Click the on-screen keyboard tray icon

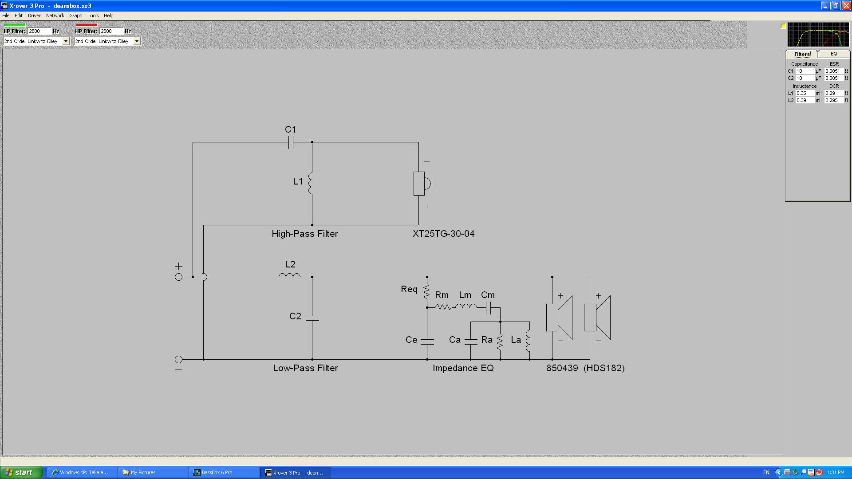(787, 472)
